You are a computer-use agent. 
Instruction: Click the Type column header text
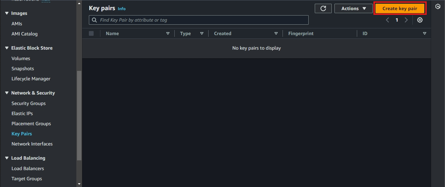click(x=186, y=33)
